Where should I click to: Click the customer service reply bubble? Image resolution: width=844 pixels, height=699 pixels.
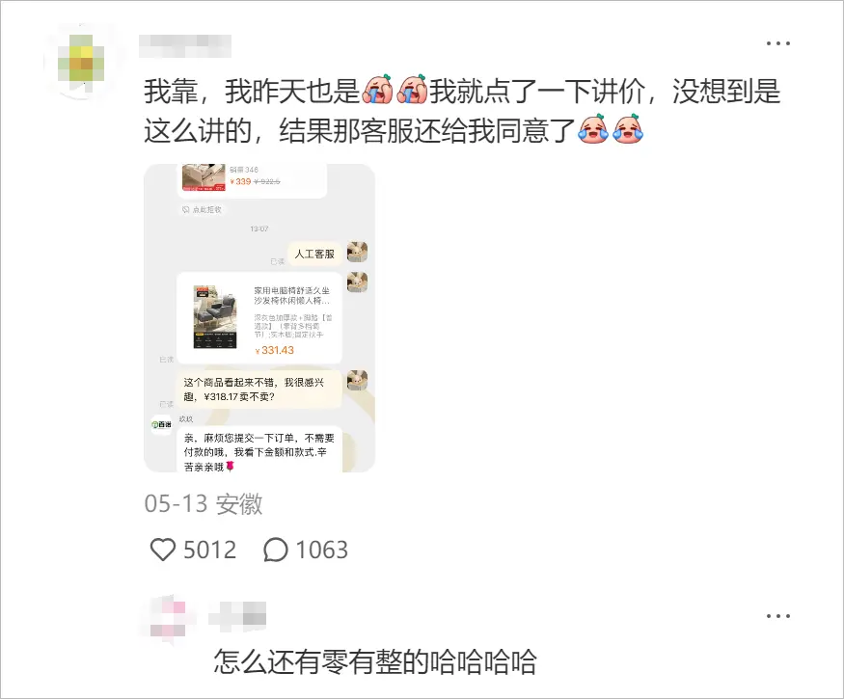259,451
